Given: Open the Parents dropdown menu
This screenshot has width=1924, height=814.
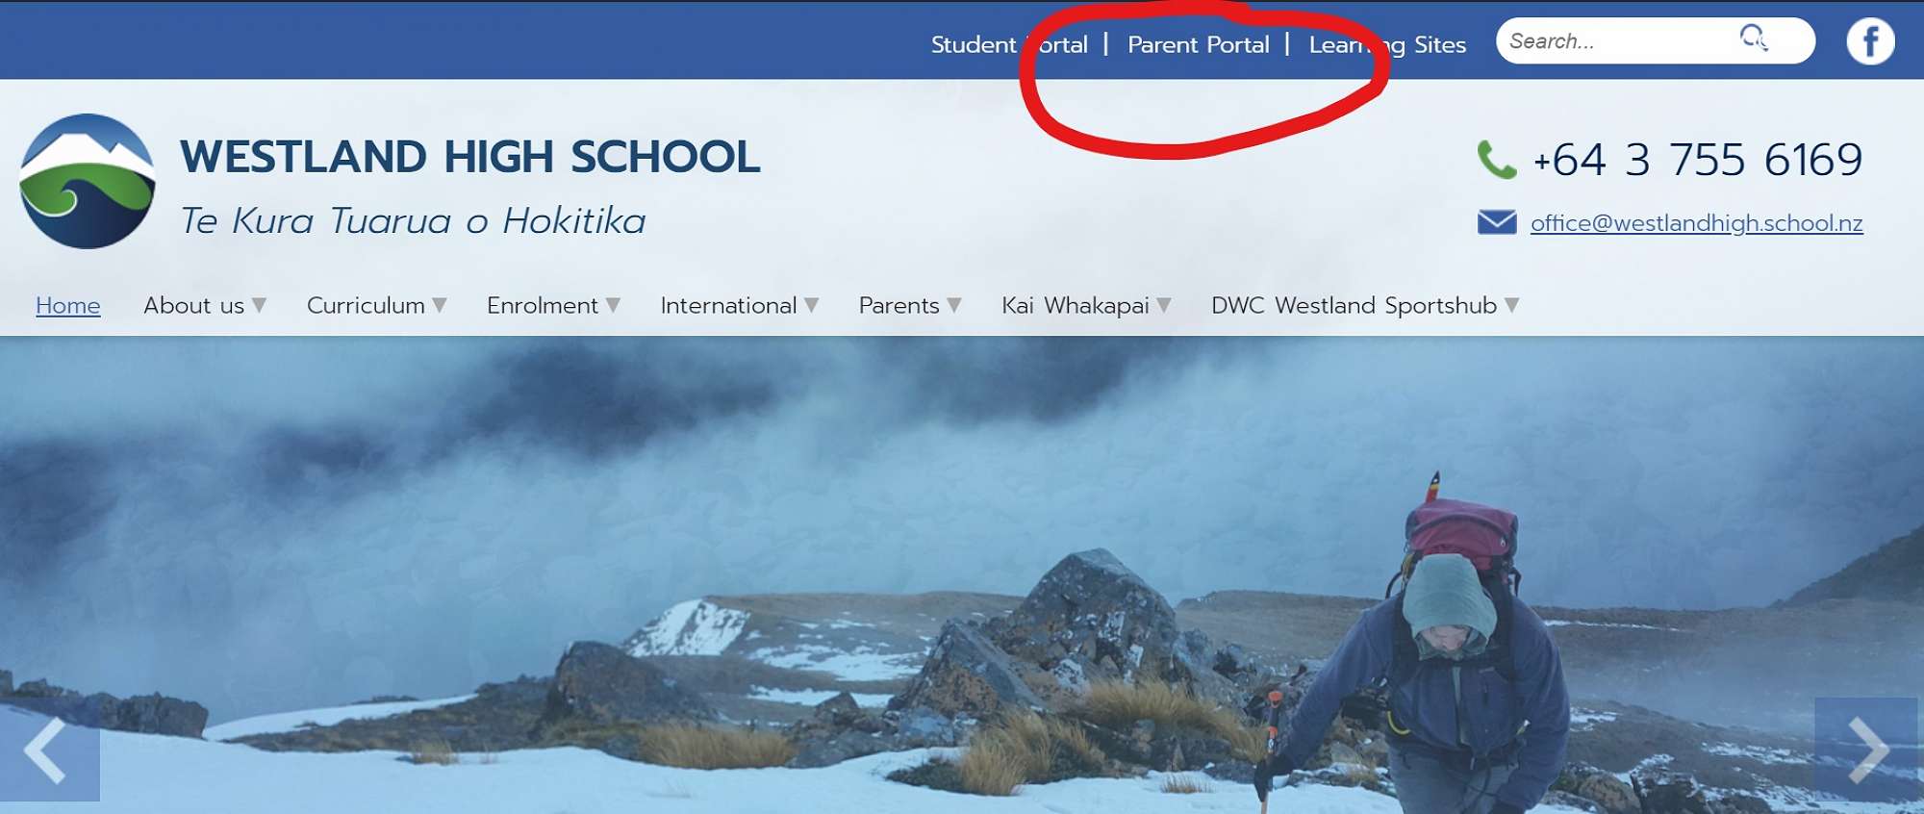Looking at the screenshot, I should [910, 305].
